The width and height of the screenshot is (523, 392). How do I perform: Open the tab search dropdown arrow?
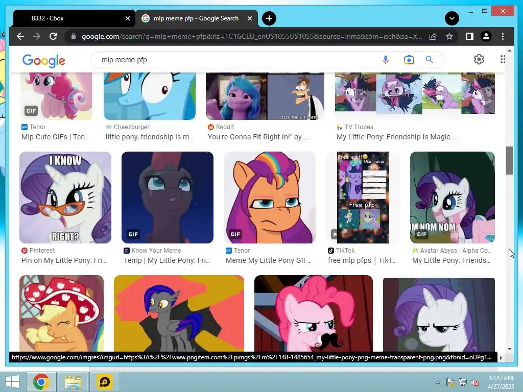click(452, 18)
